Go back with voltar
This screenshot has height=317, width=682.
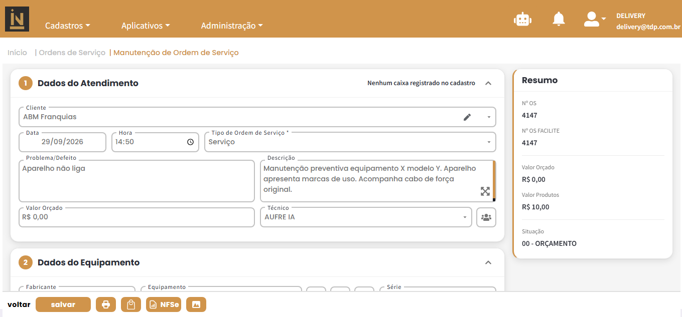(x=19, y=304)
